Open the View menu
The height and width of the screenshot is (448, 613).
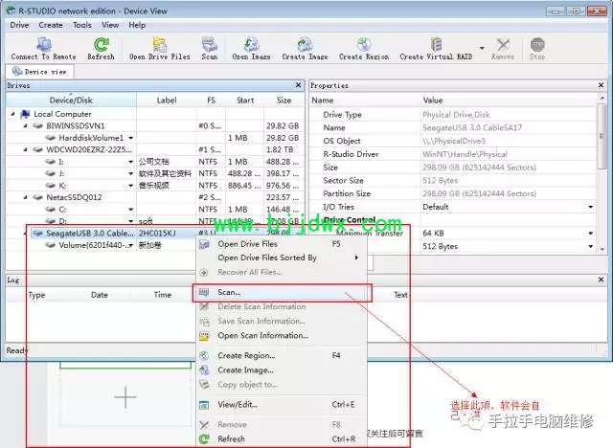[x=110, y=25]
